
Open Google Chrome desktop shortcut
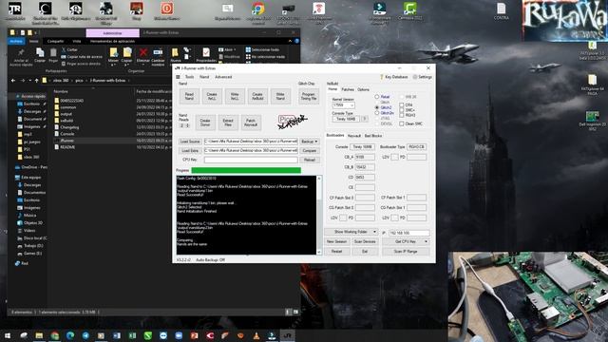point(257,11)
